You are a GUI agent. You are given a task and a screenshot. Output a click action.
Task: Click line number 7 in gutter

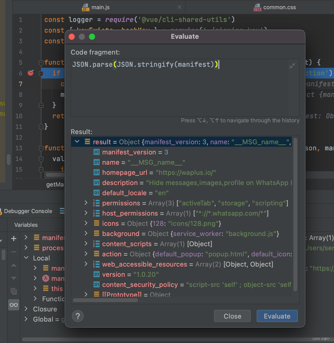21,84
